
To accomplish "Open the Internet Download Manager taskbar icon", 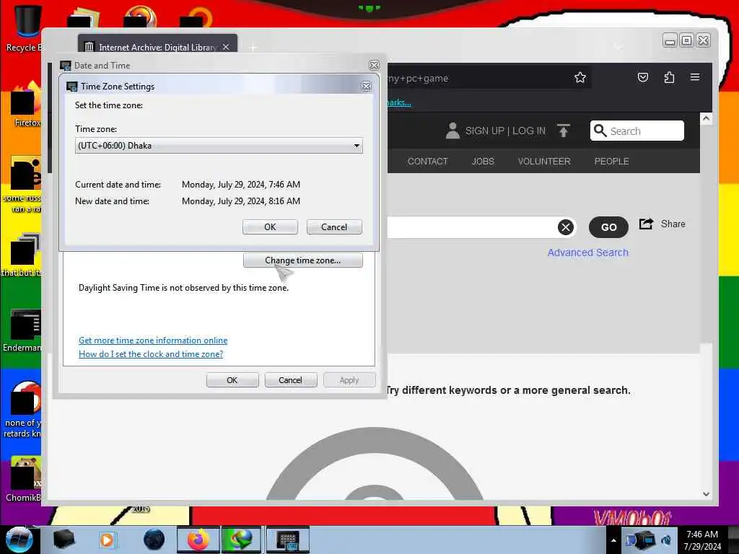I will [241, 540].
